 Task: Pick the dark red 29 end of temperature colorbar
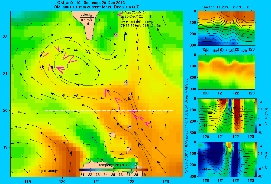[x=145, y=170]
